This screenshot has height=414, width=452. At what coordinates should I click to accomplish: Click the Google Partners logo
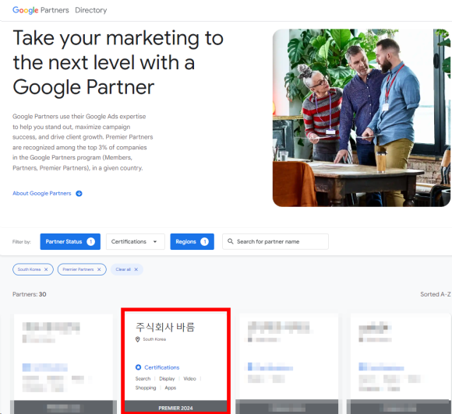(x=41, y=10)
